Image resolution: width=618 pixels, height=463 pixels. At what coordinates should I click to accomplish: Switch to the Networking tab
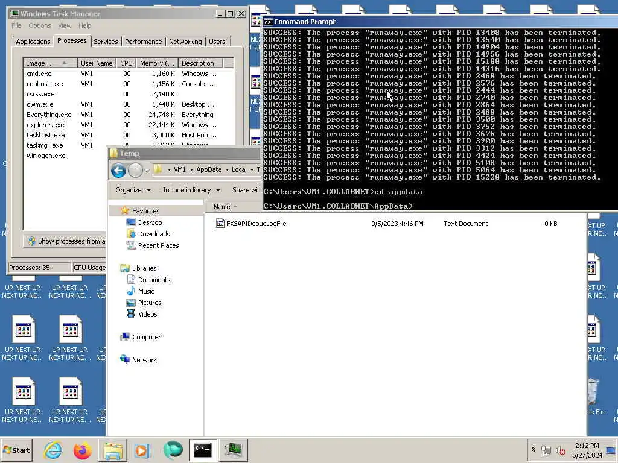[x=185, y=42]
